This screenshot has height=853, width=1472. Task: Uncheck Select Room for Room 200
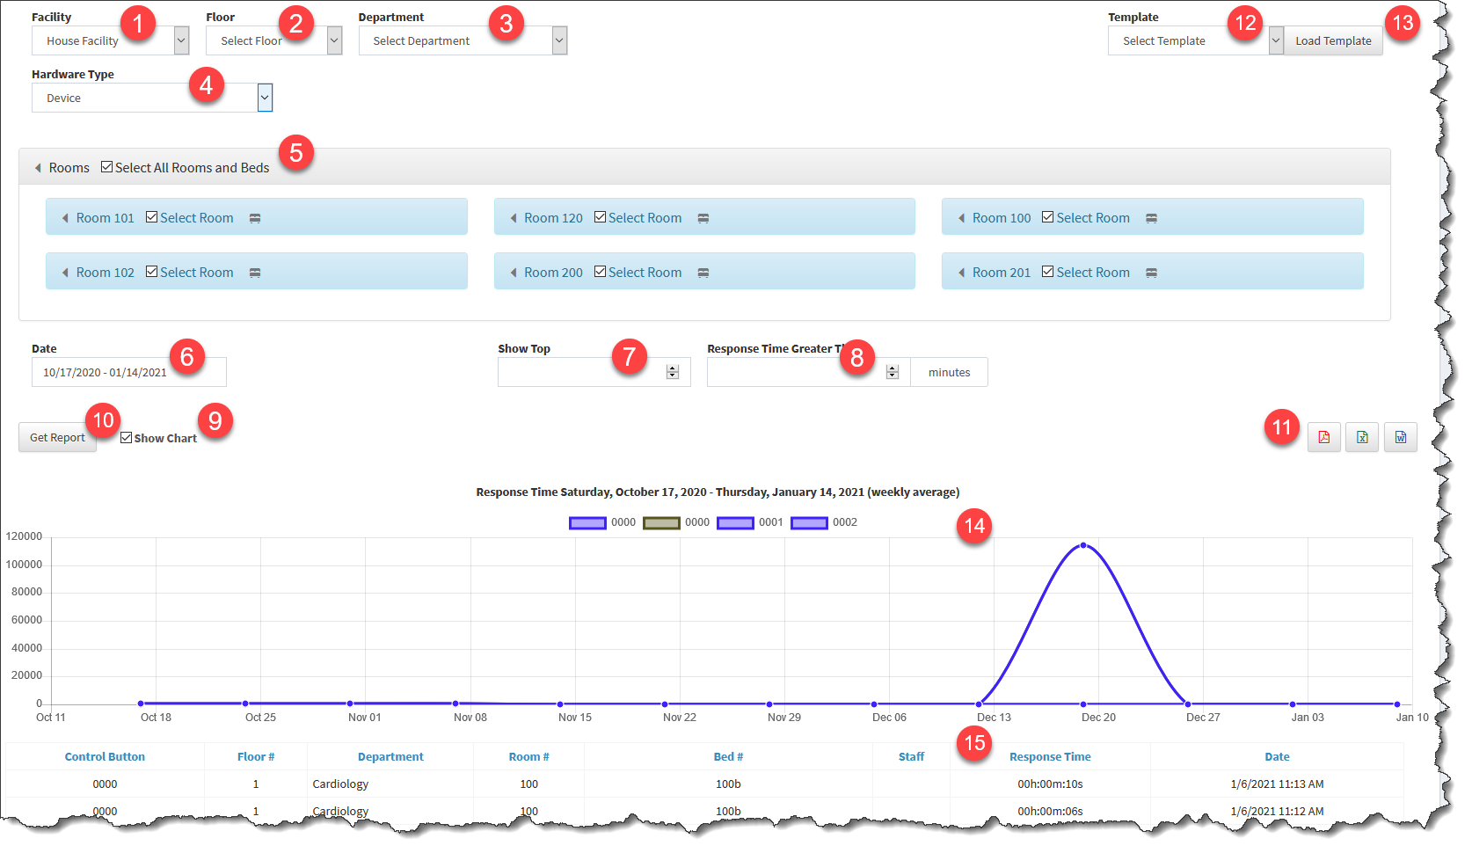[601, 272]
